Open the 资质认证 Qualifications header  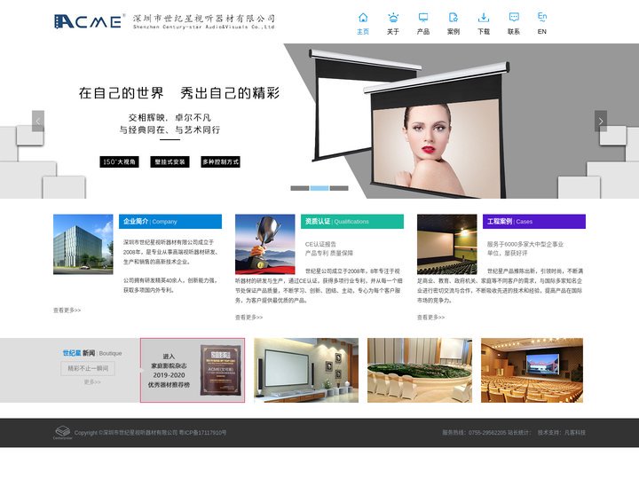(352, 222)
